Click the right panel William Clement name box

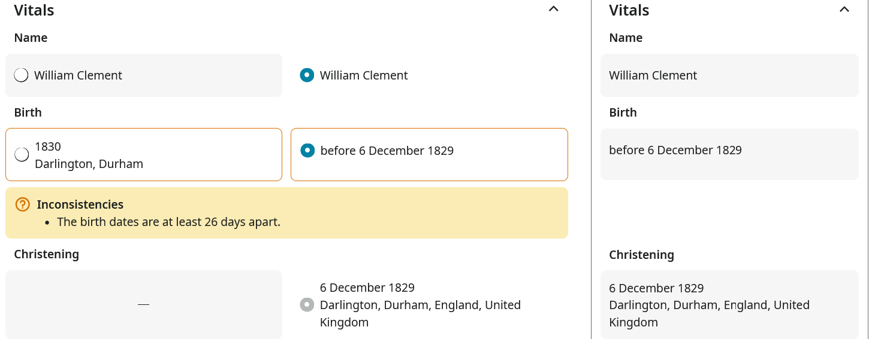tap(729, 75)
